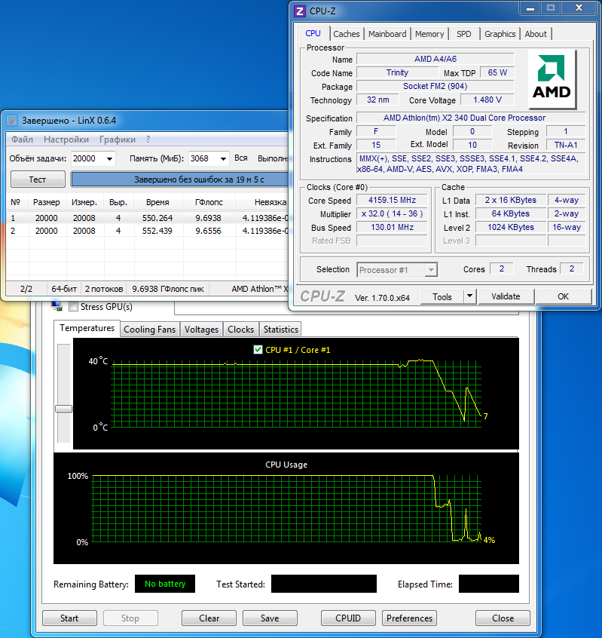This screenshot has width=602, height=638.
Task: Click the Save button
Action: 270,618
